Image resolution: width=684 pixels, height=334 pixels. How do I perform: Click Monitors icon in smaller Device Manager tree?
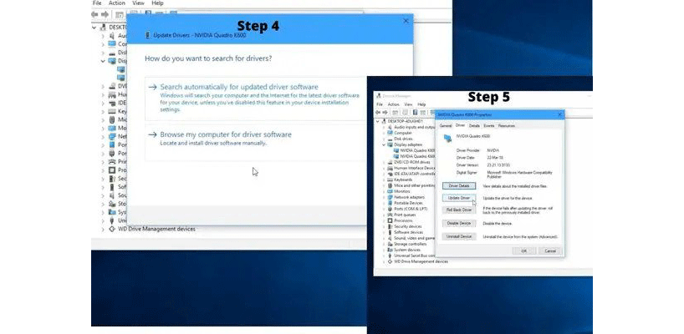(390, 191)
